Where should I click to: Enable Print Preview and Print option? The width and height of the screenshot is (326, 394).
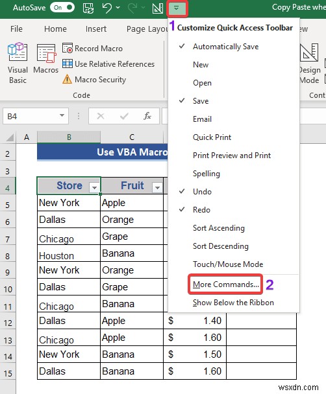pyautogui.click(x=234, y=156)
